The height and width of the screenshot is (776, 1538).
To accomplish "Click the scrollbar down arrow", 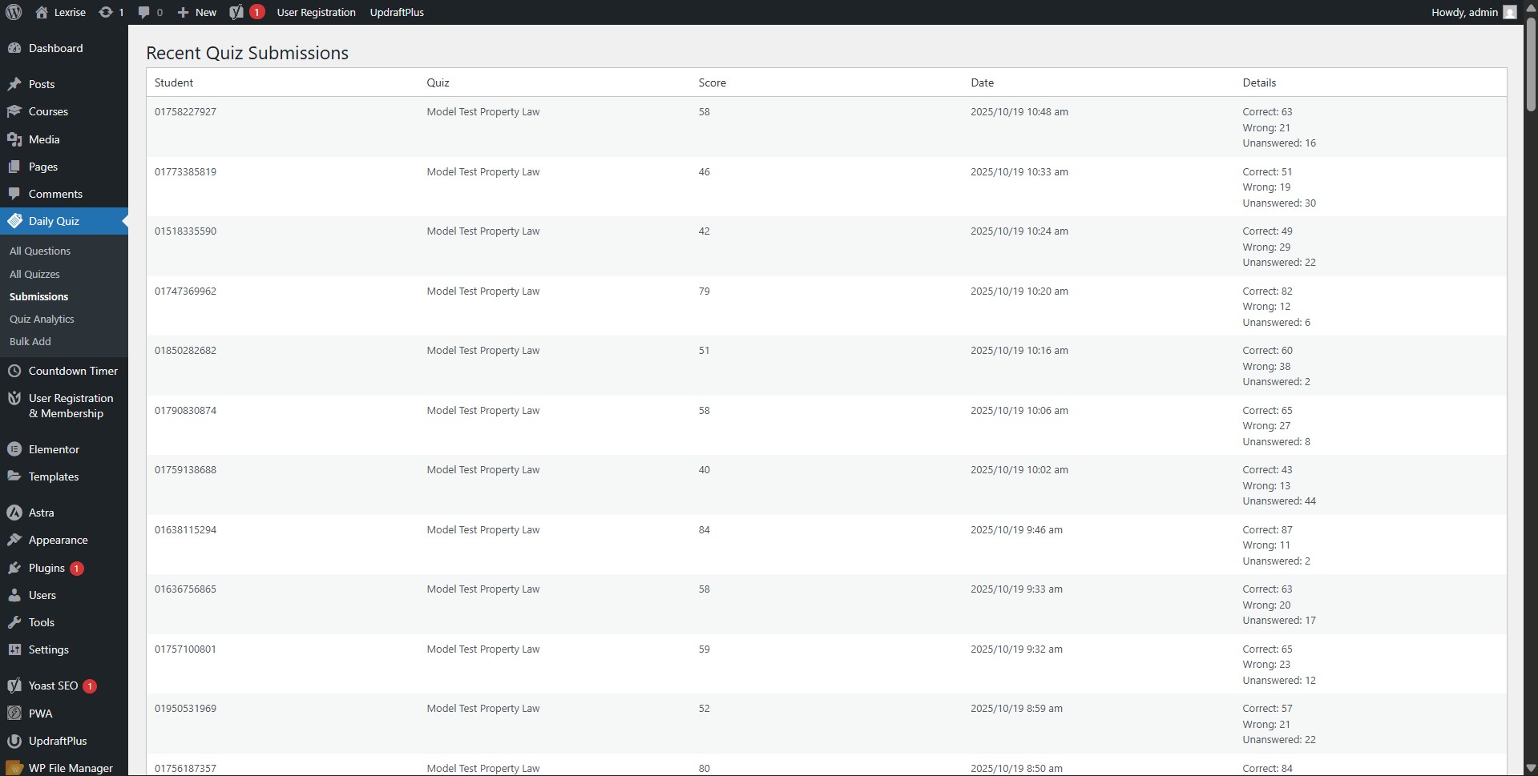I will [x=1530, y=768].
